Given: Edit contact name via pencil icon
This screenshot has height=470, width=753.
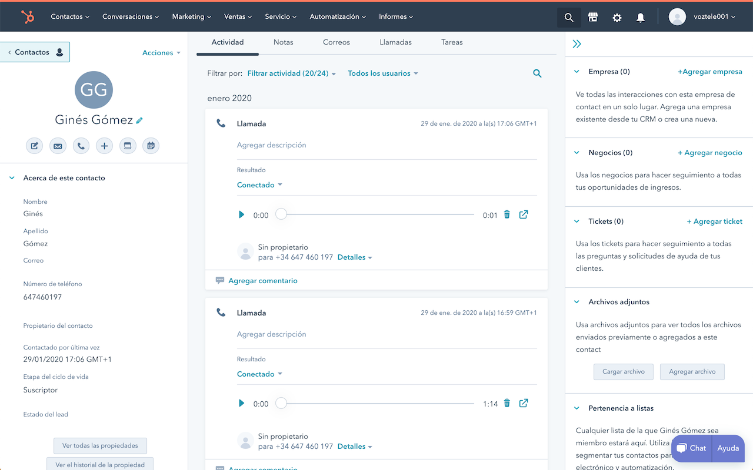Looking at the screenshot, I should coord(139,120).
